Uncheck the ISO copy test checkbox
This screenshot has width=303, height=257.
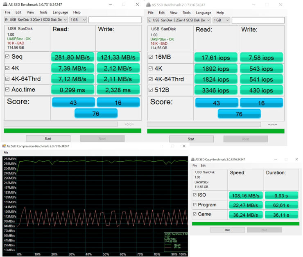194,195
